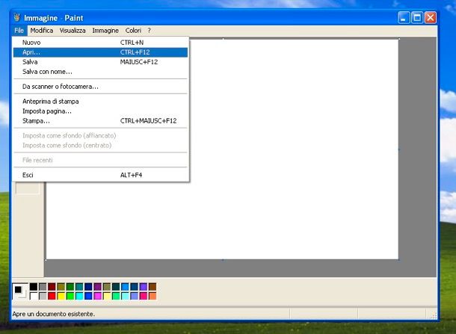Open Anteprima di stampa
The height and width of the screenshot is (334, 456).
(x=100, y=102)
